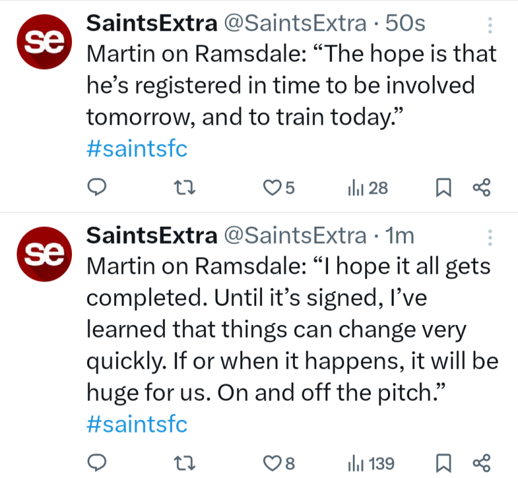The width and height of the screenshot is (518, 478).
Task: Open #saintsfc hashtag in first tweet
Action: click(137, 150)
